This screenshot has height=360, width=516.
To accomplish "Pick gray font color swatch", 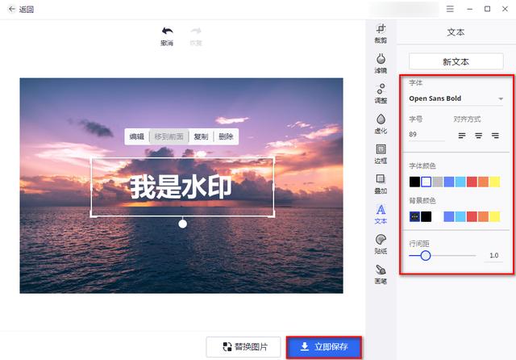I will pyautogui.click(x=437, y=182).
